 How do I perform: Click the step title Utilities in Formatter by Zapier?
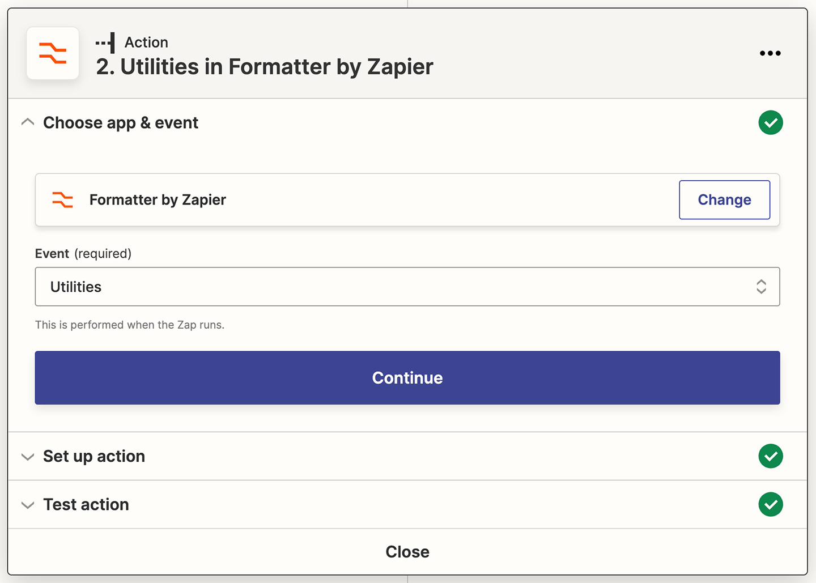pyautogui.click(x=265, y=67)
